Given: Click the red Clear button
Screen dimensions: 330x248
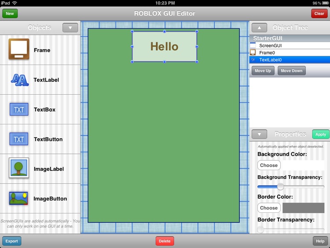Looking at the screenshot, I should 319,14.
